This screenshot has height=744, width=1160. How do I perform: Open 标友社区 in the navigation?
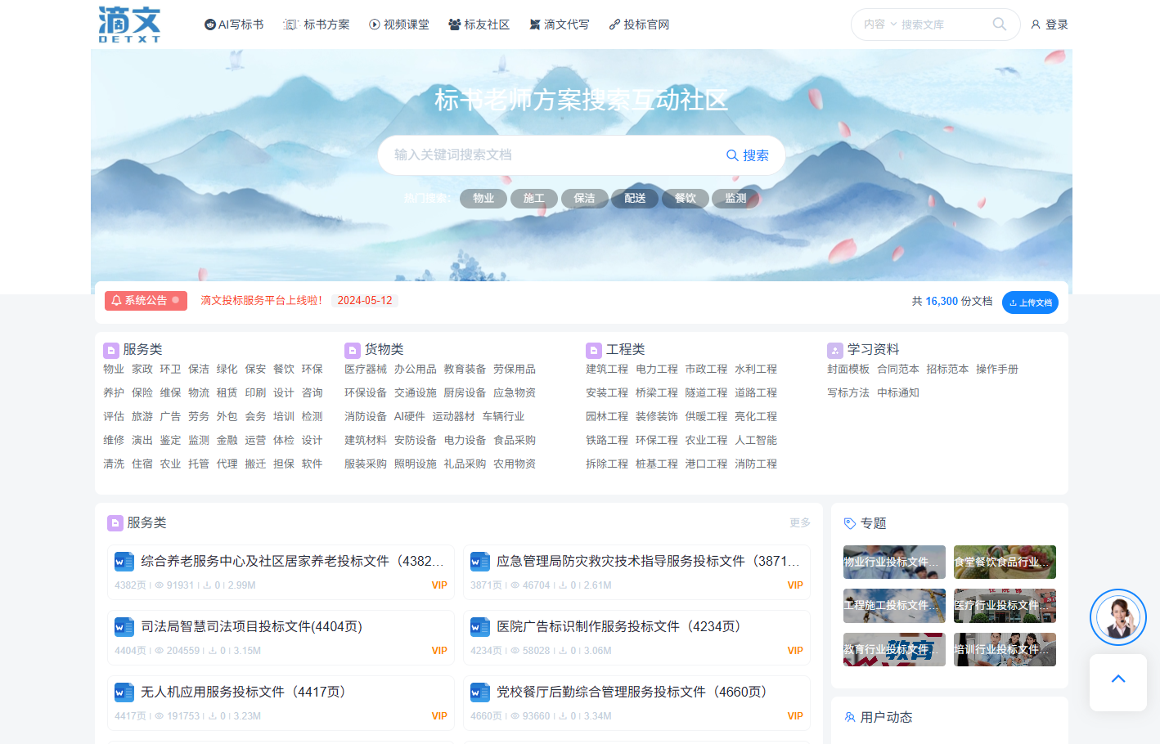pos(479,25)
